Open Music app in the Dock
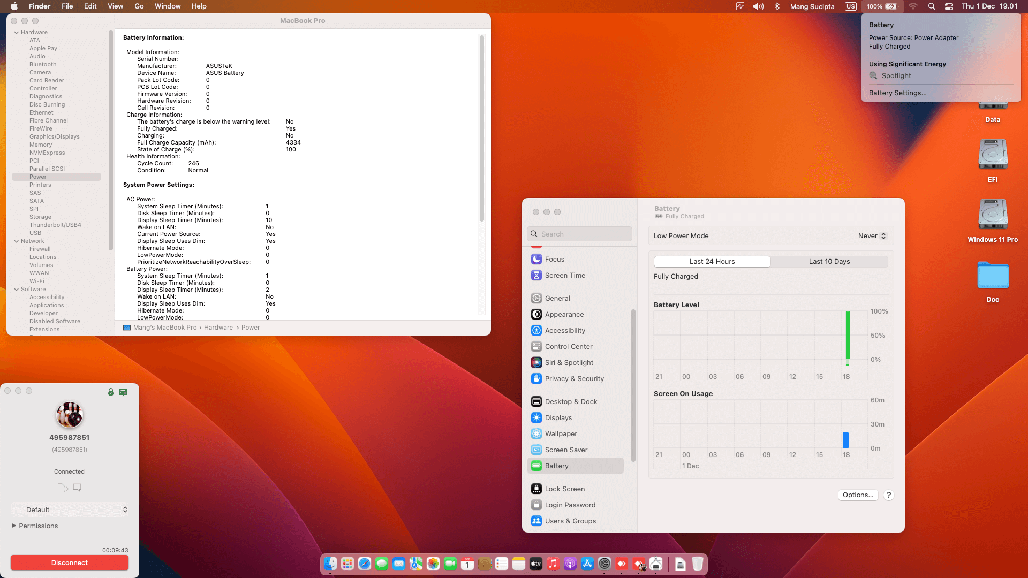 pos(553,564)
